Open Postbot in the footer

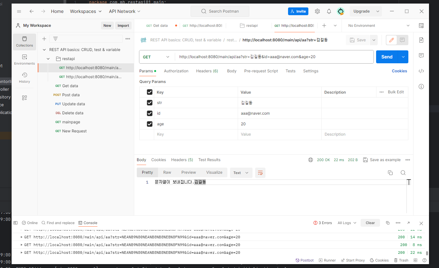304,260
